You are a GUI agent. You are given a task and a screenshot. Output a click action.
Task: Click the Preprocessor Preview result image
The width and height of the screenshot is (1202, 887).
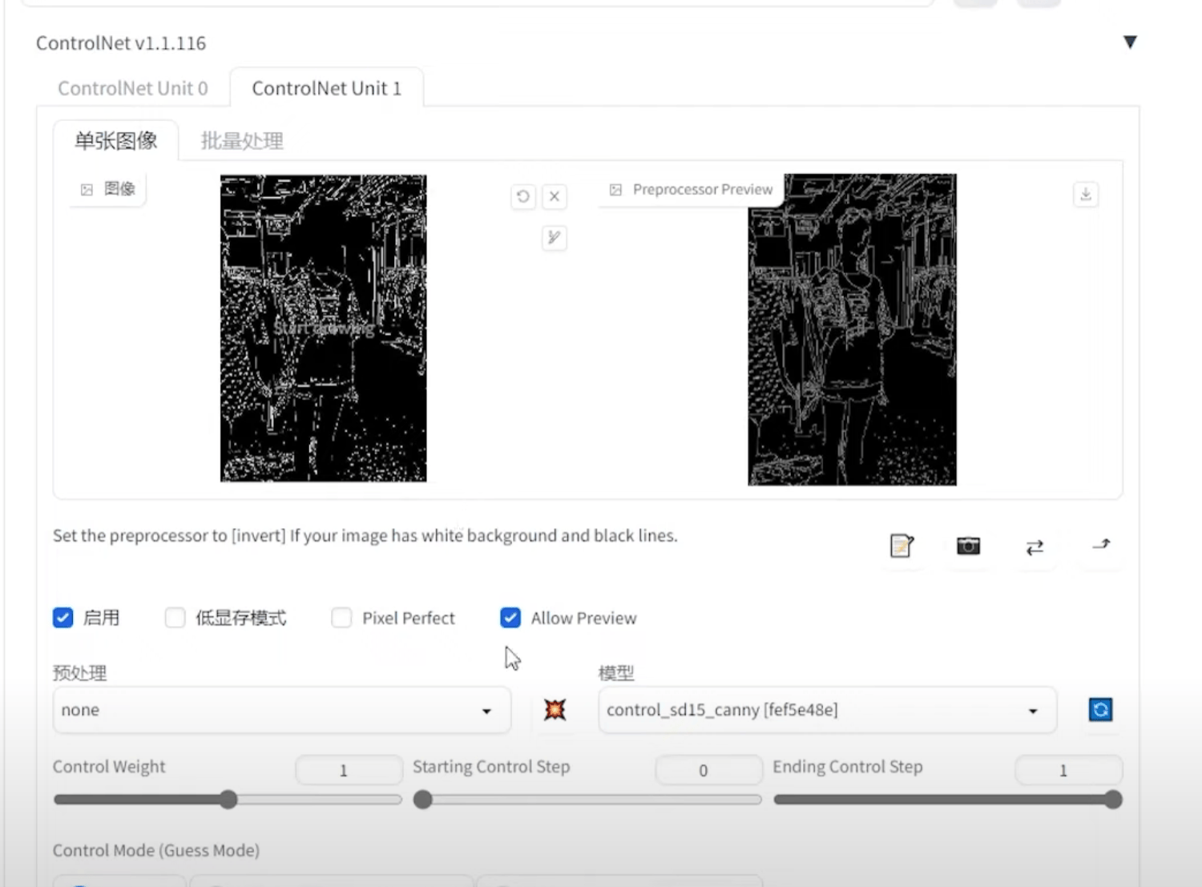(852, 329)
